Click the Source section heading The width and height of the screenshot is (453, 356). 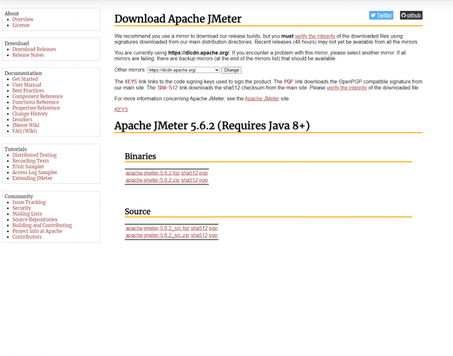pos(137,212)
